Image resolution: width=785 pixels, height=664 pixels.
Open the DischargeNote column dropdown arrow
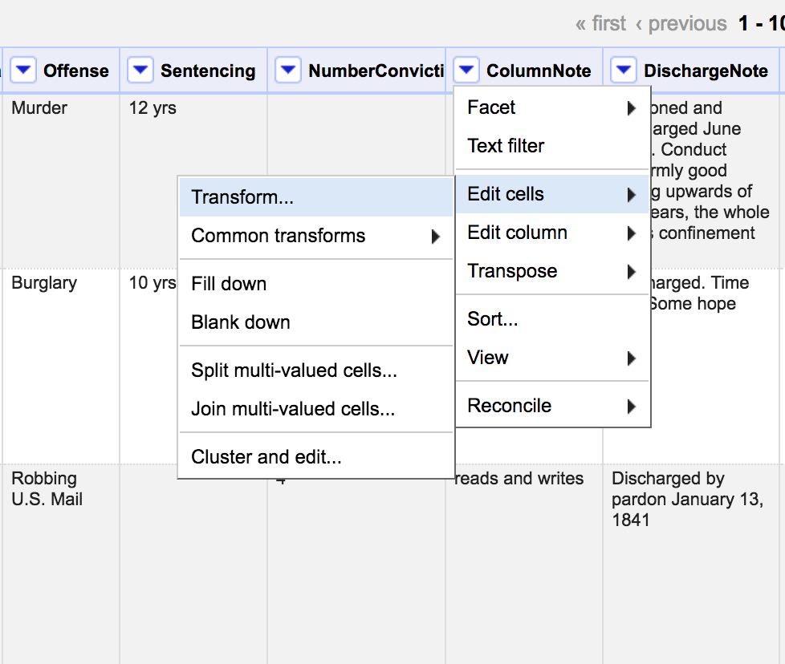click(x=624, y=71)
